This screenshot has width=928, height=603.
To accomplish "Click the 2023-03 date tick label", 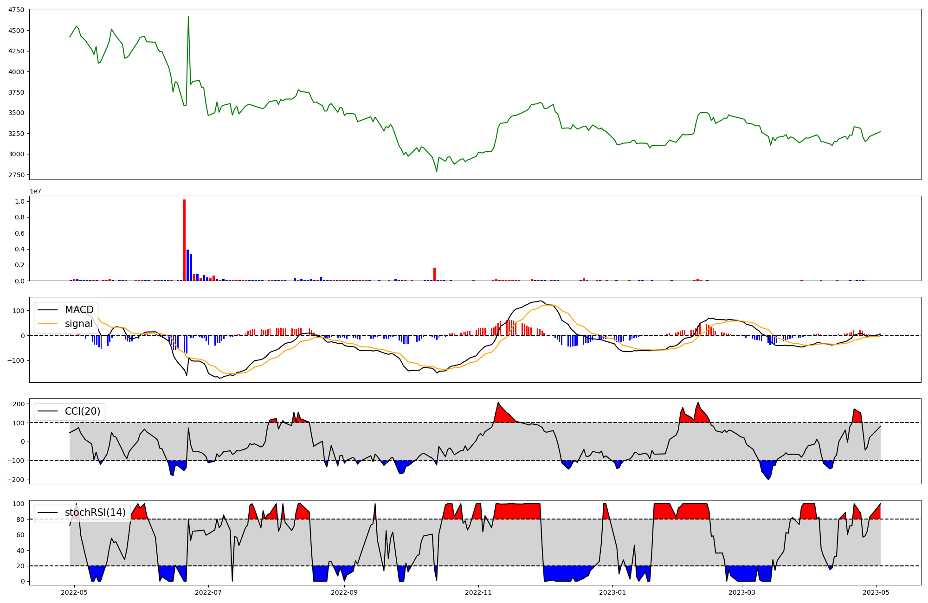I will 742,592.
